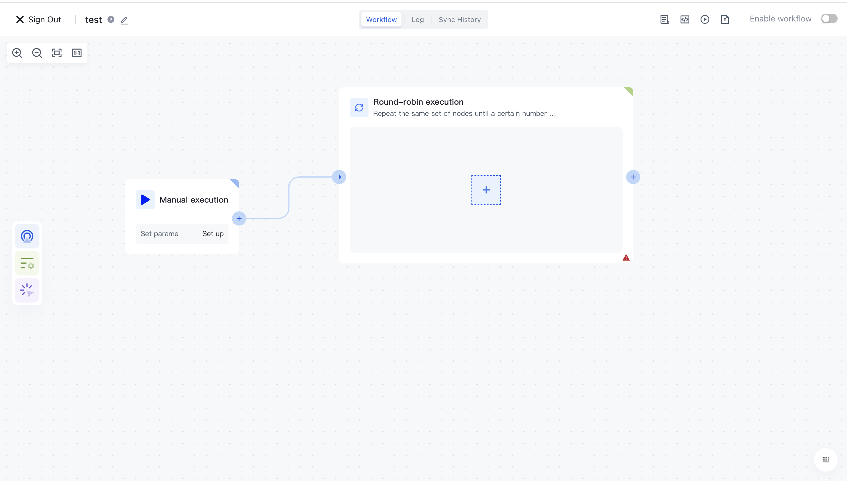Switch to the Log tab
The image size is (847, 481).
(418, 19)
